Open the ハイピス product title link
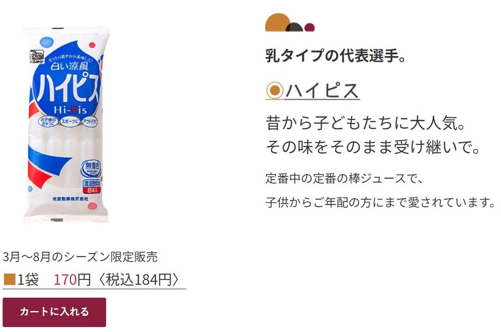The image size is (501, 332). point(322,91)
